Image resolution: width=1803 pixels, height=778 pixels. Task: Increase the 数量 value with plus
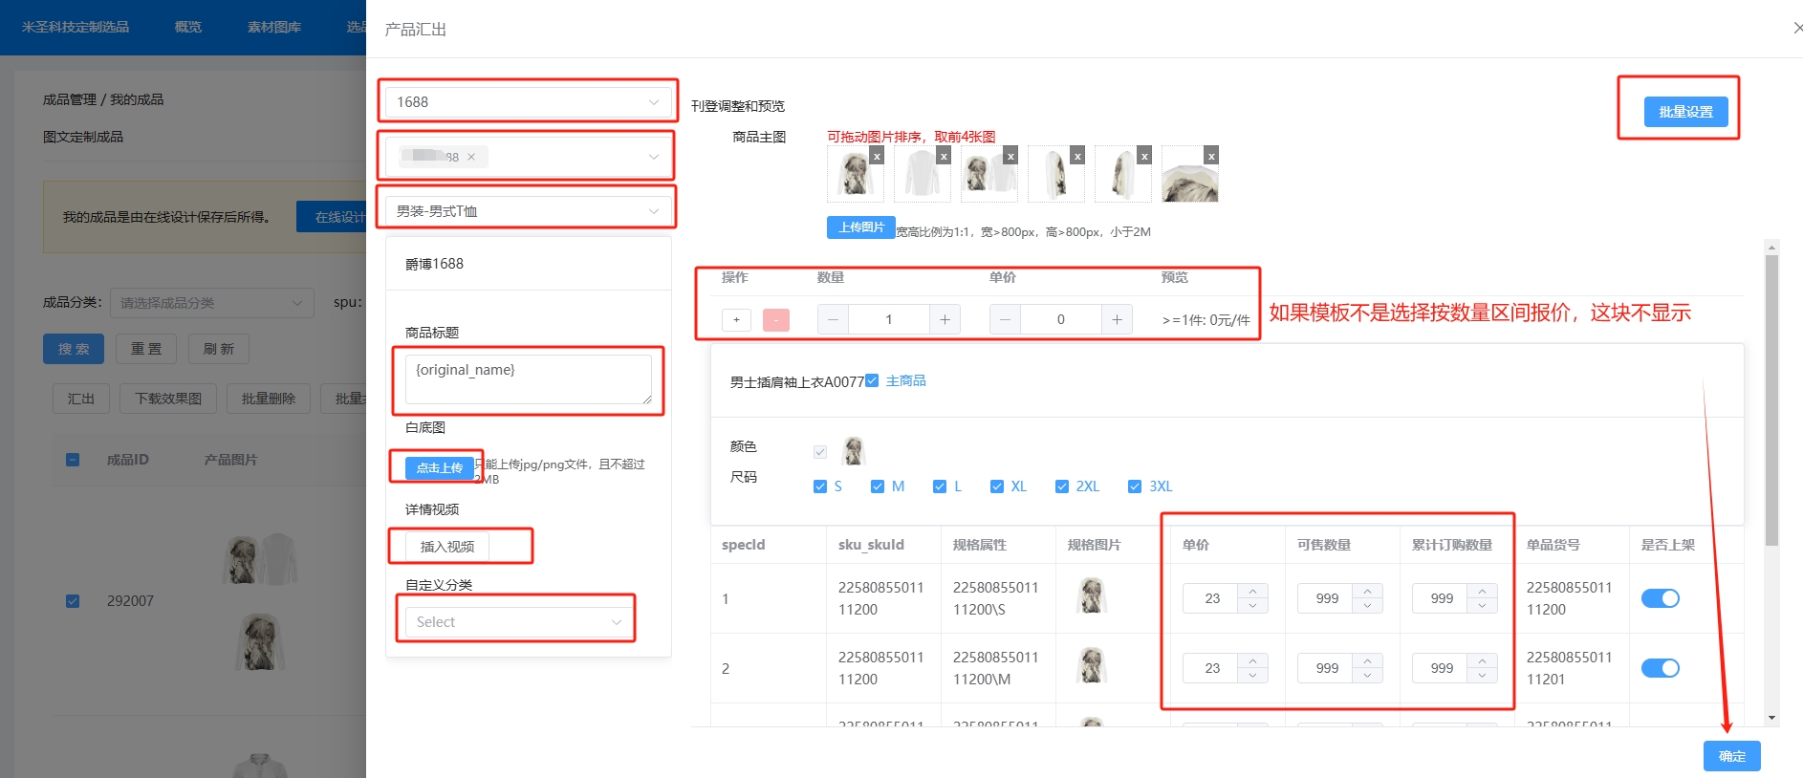point(945,320)
